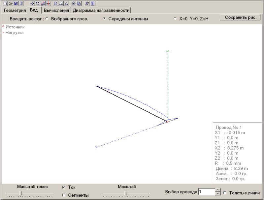Increase wire number with the up stepper arrow
The image size is (264, 200).
(x=218, y=190)
